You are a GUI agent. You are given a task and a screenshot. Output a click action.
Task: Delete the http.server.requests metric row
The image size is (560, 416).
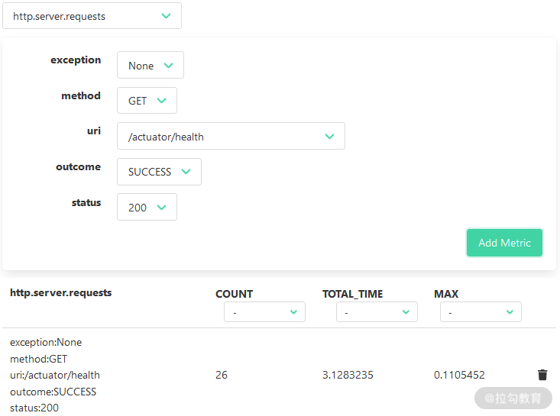tap(542, 375)
